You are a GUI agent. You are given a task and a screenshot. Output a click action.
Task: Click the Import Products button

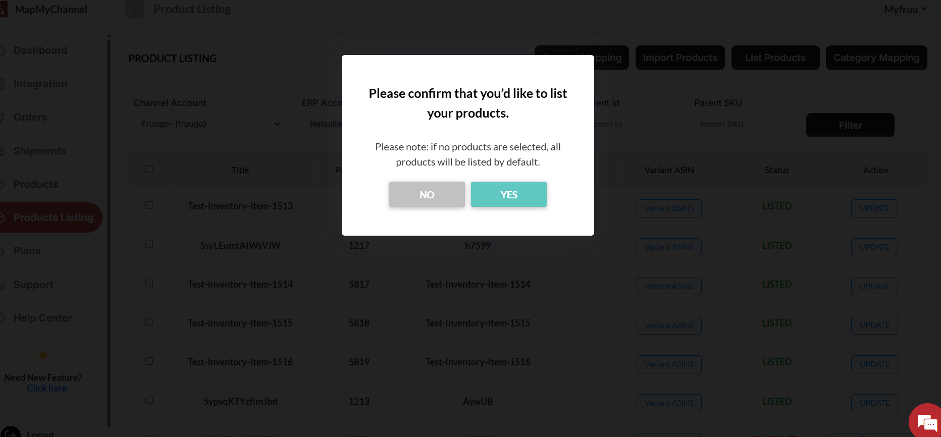679,58
